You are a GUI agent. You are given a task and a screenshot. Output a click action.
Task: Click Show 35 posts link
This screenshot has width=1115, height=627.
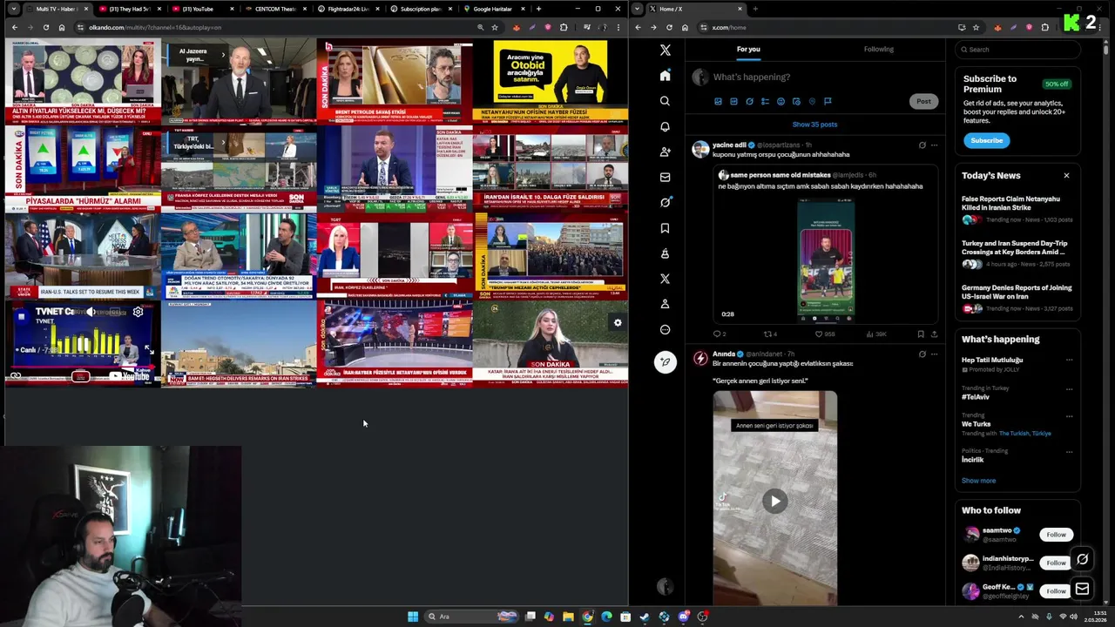(x=814, y=125)
